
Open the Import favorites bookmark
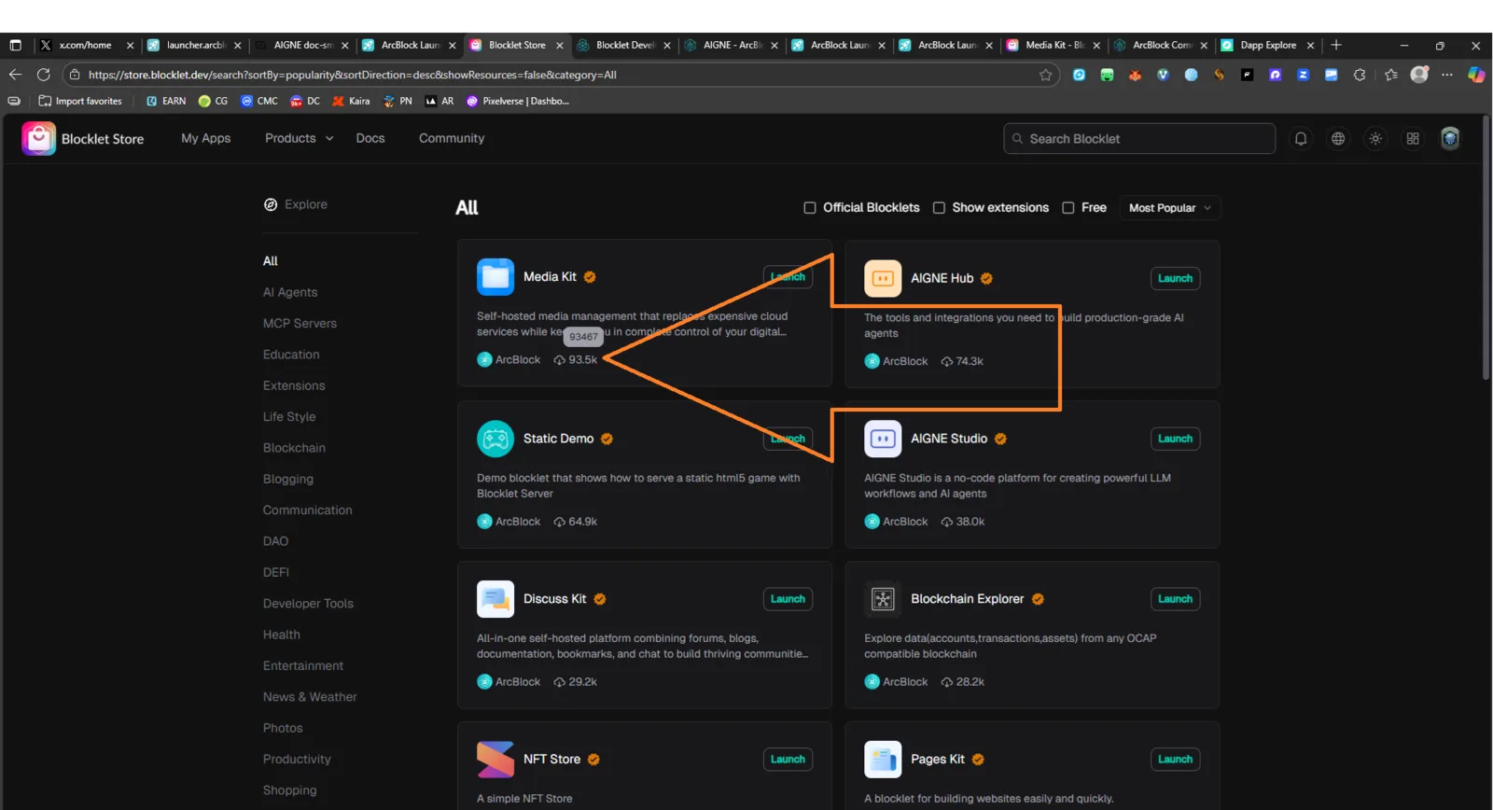coord(80,101)
